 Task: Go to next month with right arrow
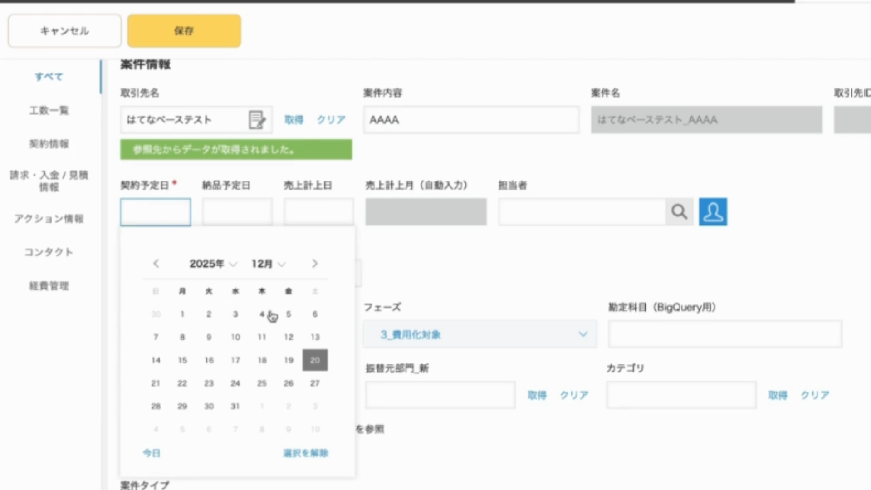314,264
